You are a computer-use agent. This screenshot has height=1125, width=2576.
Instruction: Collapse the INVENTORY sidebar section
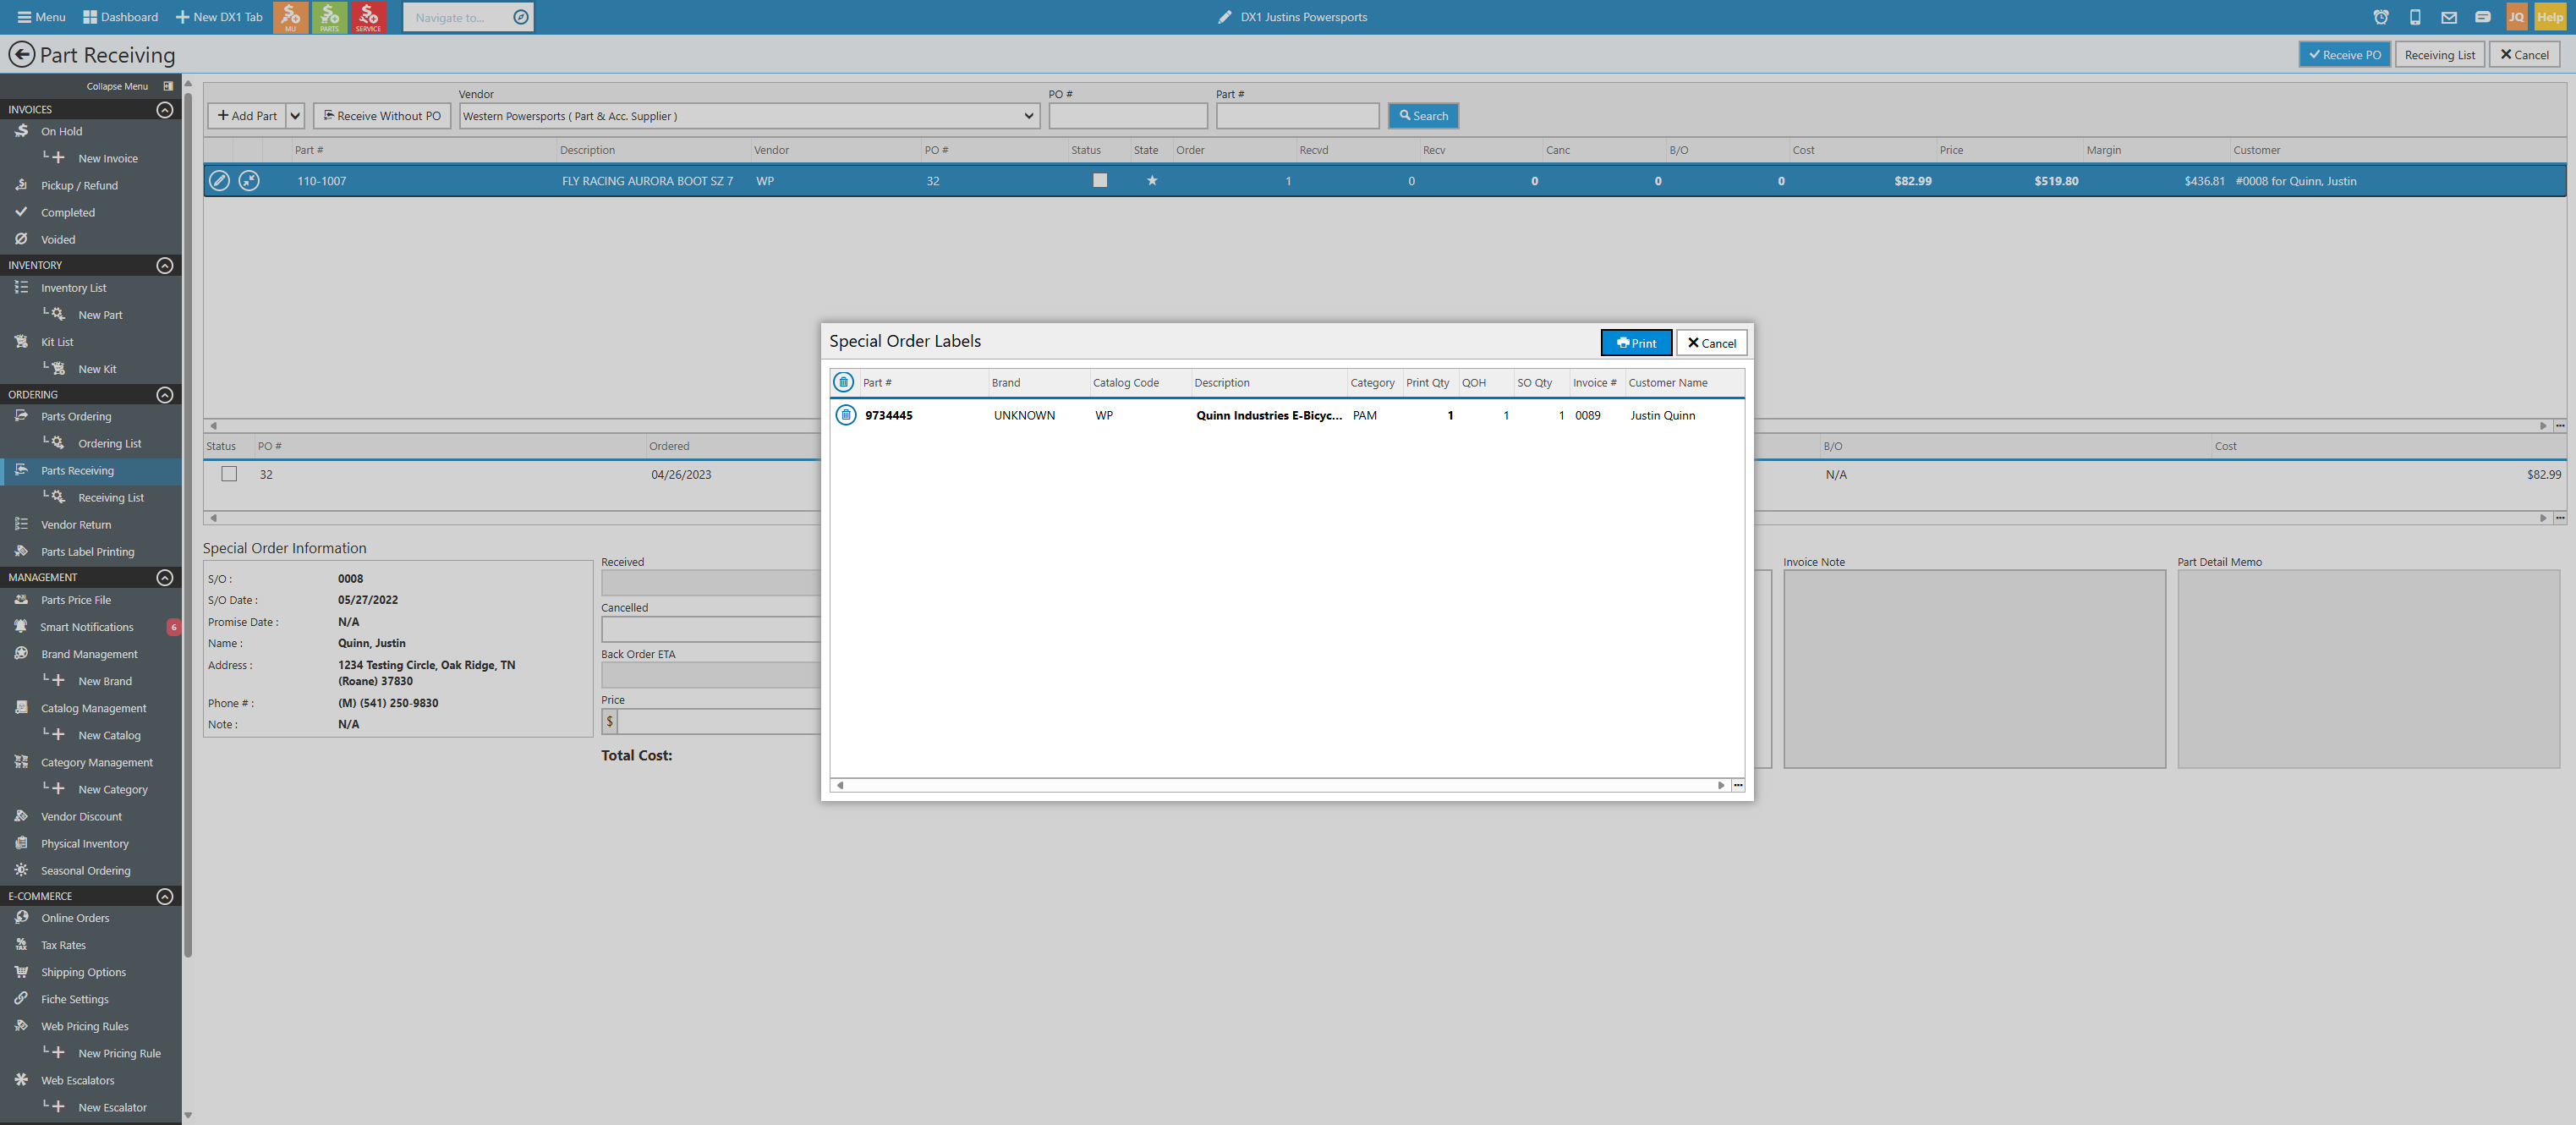[x=165, y=265]
